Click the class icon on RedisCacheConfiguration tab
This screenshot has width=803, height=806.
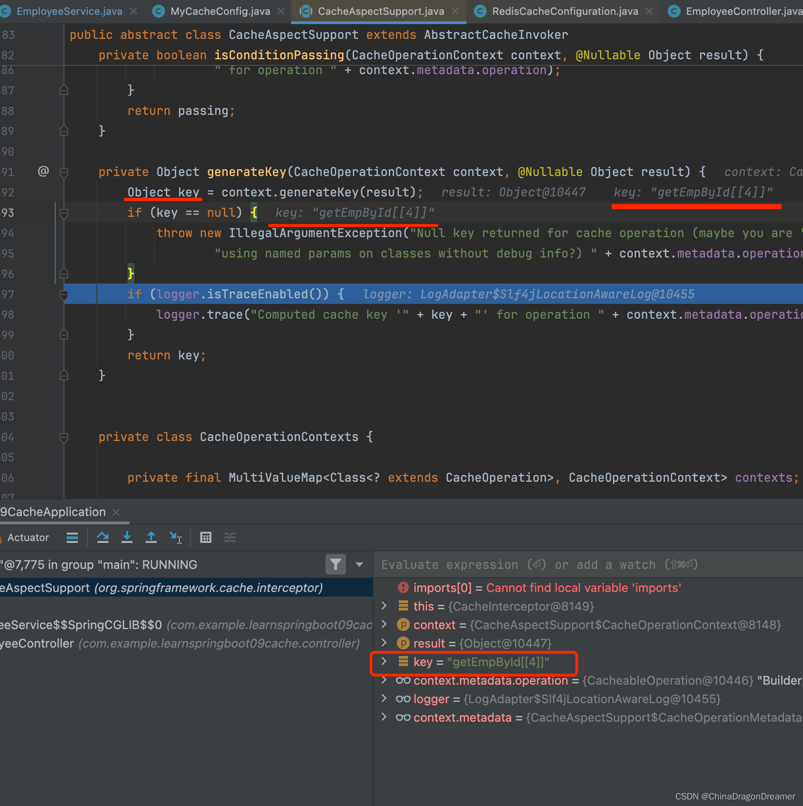coord(480,11)
